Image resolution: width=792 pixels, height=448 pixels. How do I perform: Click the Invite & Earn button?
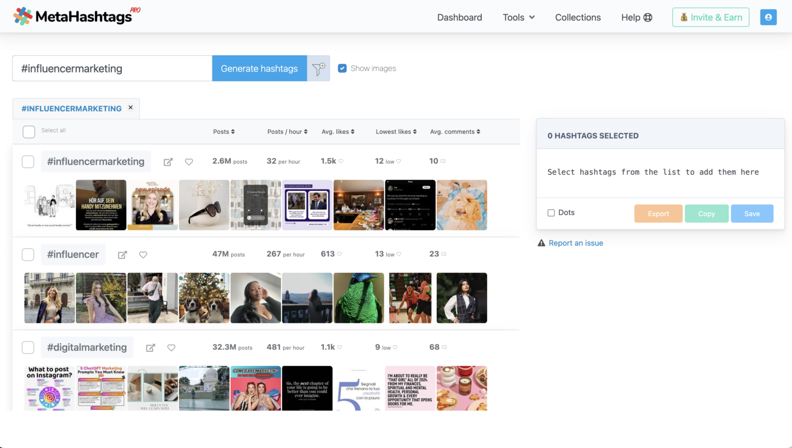[x=711, y=17]
